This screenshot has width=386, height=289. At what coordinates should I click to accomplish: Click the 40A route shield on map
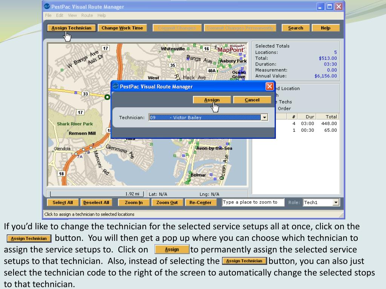pos(211,71)
